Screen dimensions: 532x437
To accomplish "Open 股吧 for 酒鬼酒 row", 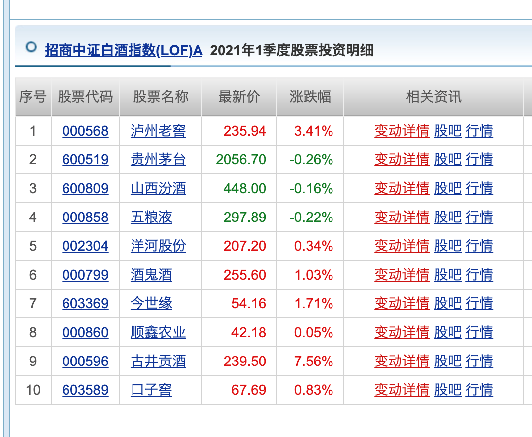I will click(x=448, y=275).
